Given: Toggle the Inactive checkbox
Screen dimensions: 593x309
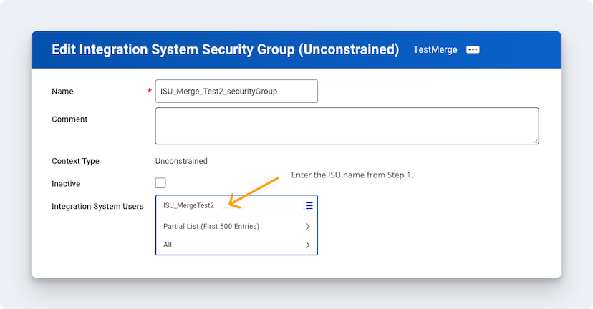Looking at the screenshot, I should (x=160, y=183).
